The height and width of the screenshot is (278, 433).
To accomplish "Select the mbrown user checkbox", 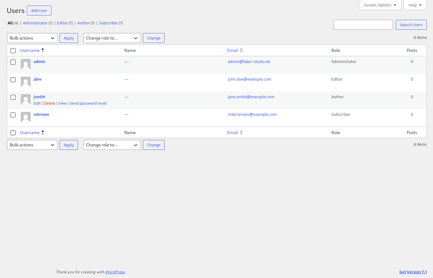I will click(x=13, y=115).
